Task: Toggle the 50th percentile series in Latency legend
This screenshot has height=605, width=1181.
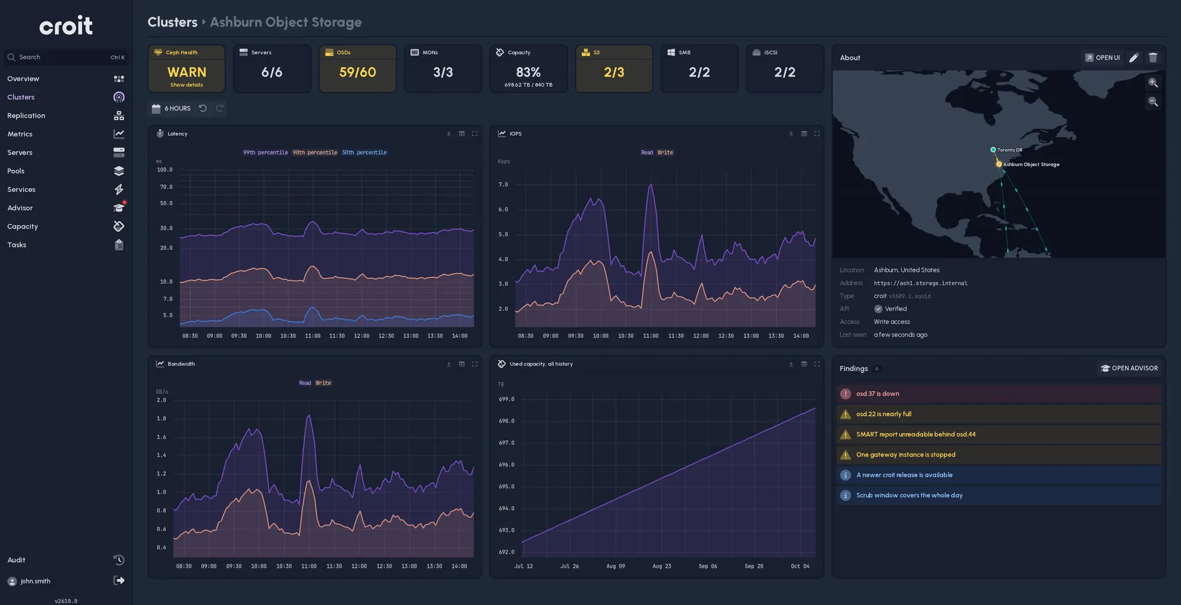Action: tap(364, 153)
